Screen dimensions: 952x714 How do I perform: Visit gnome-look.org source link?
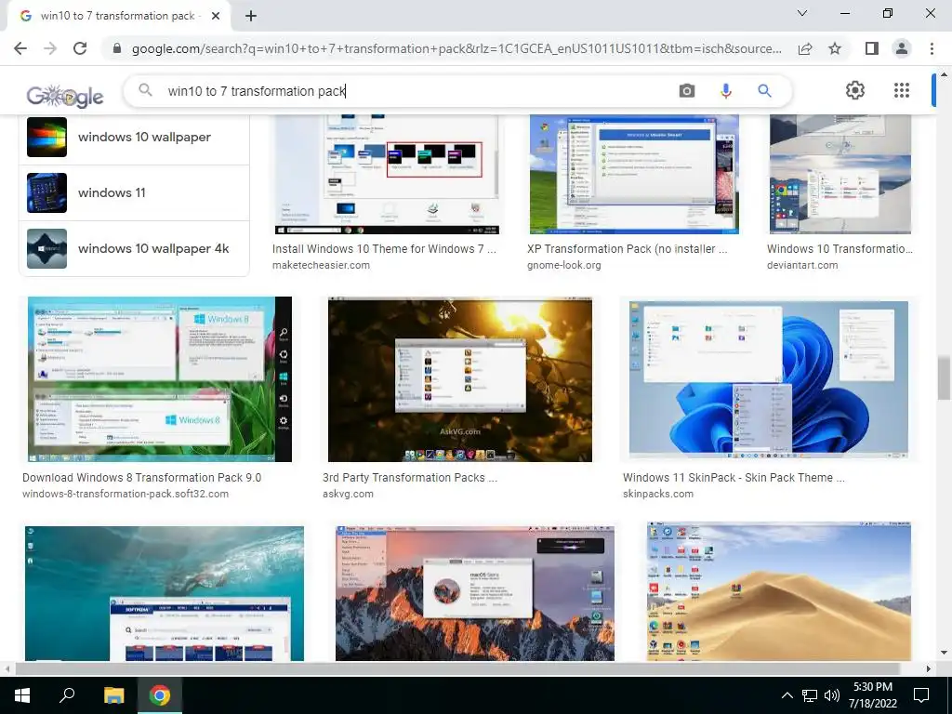click(x=564, y=265)
